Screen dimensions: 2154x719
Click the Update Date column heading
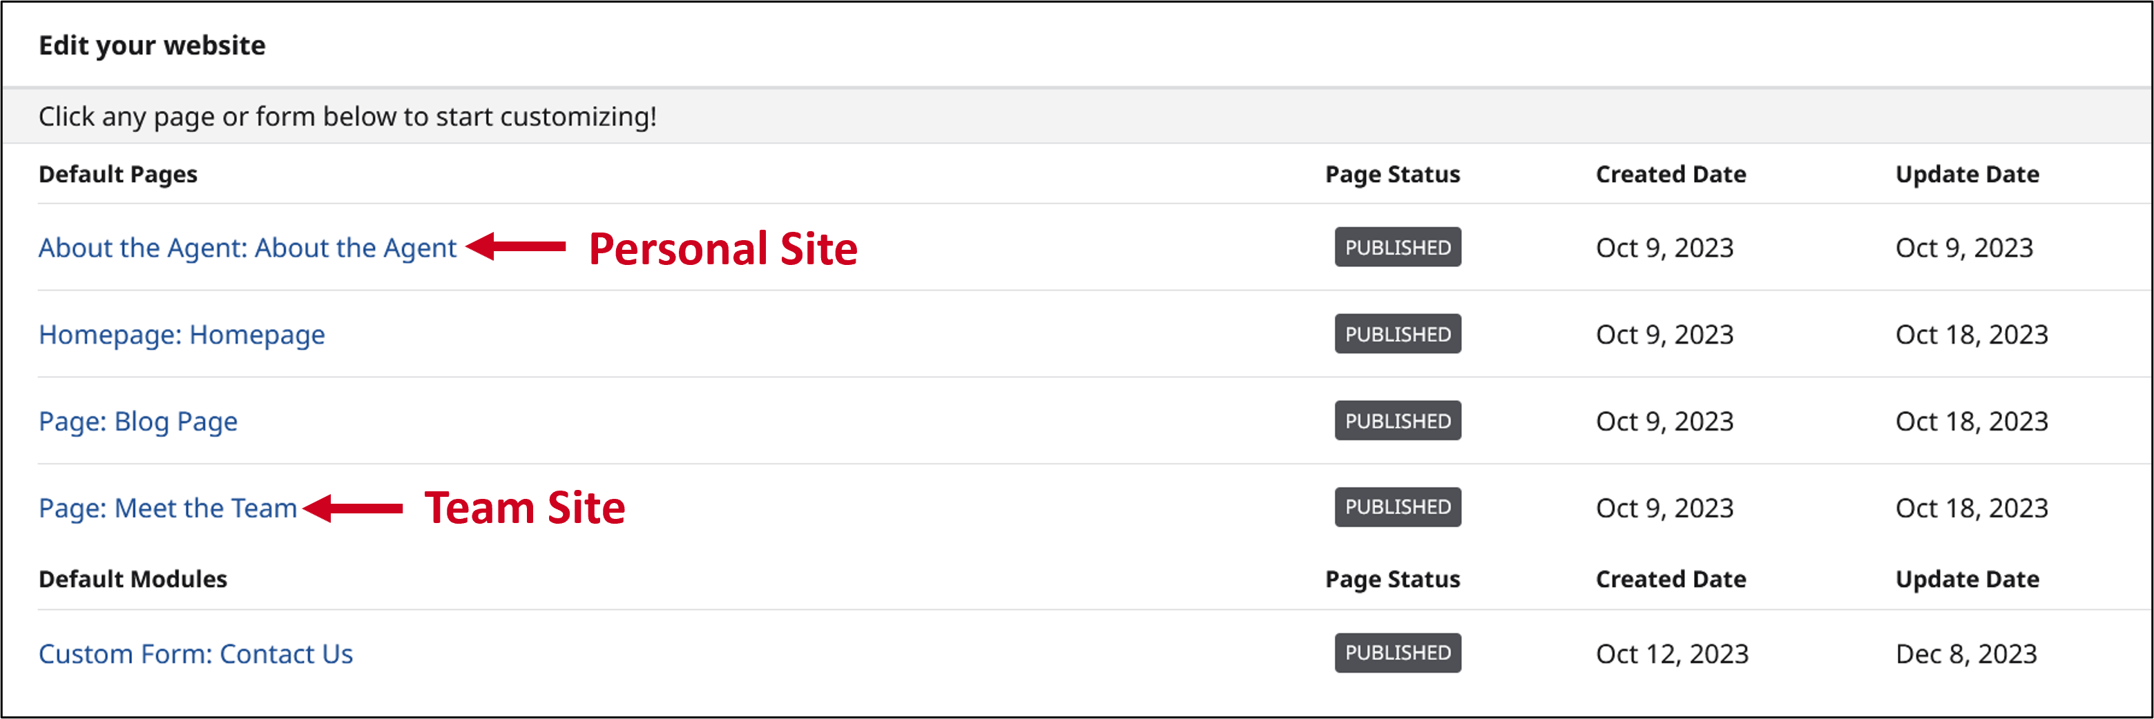(x=1968, y=175)
